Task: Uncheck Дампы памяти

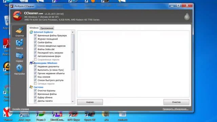Action: (x=35, y=101)
